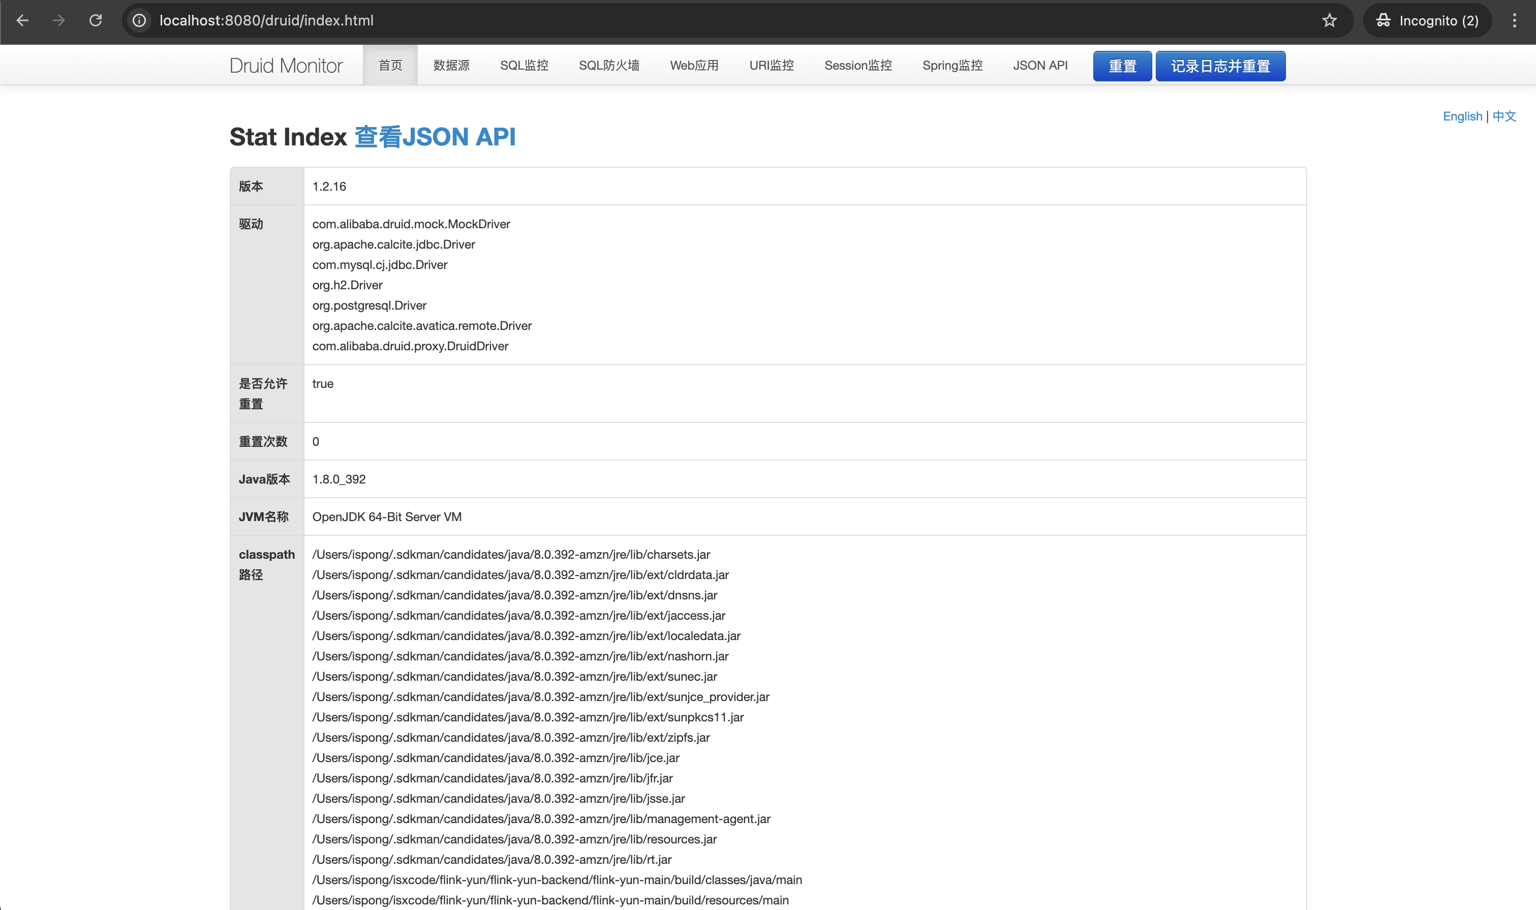Select org.apache.calcite.jdbc.Driver entry
The image size is (1536, 910).
[x=393, y=244]
